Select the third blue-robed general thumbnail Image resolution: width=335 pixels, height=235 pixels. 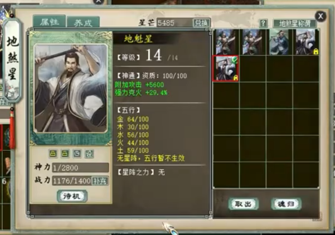pos(279,42)
